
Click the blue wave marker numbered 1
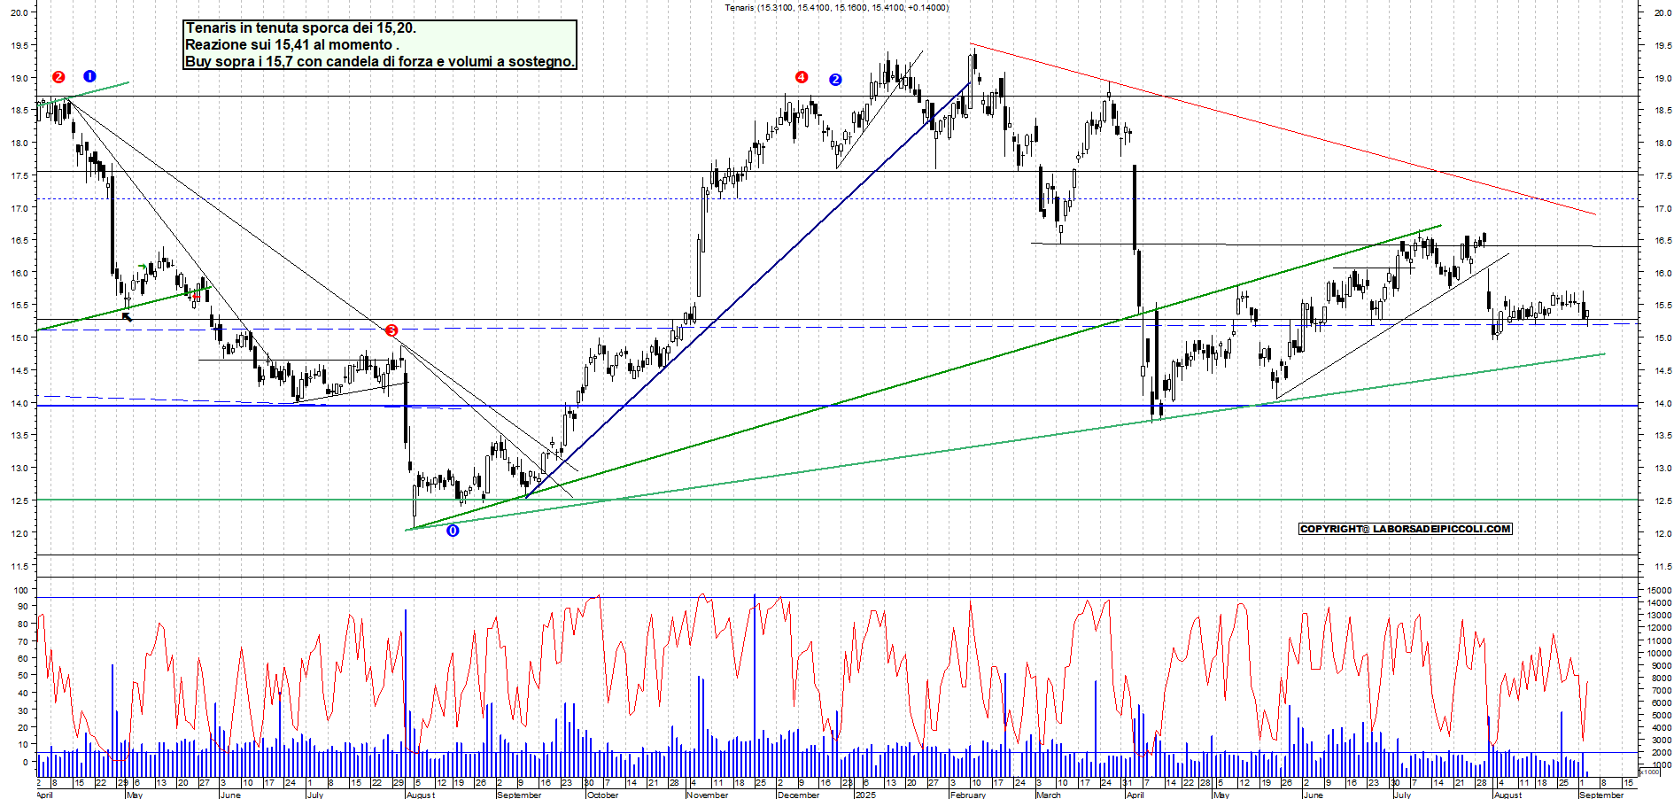(89, 76)
